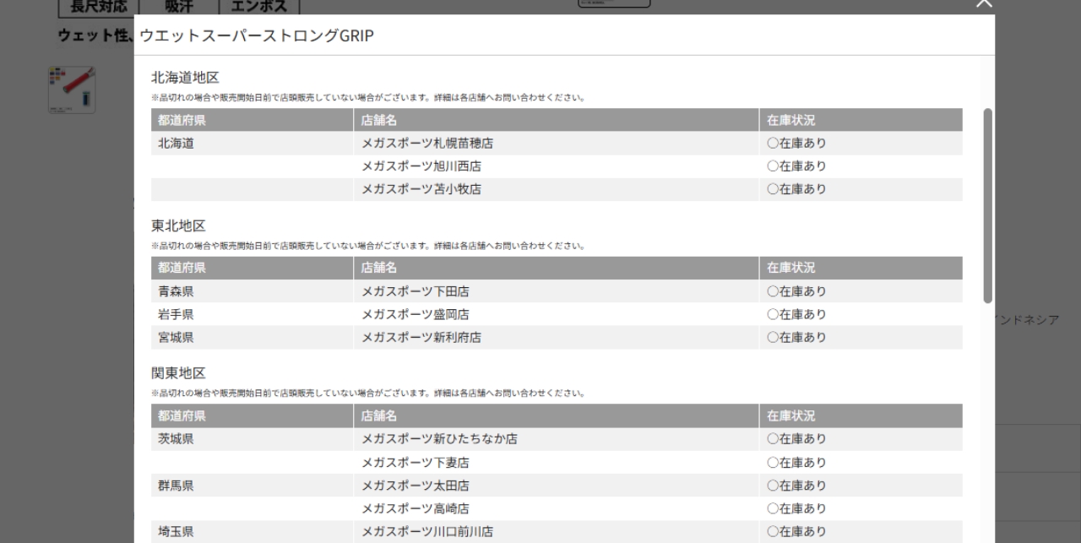Screen dimensions: 1081x543
Task: Click 店舗名 header in 北海道地区 table
Action: tap(378, 120)
